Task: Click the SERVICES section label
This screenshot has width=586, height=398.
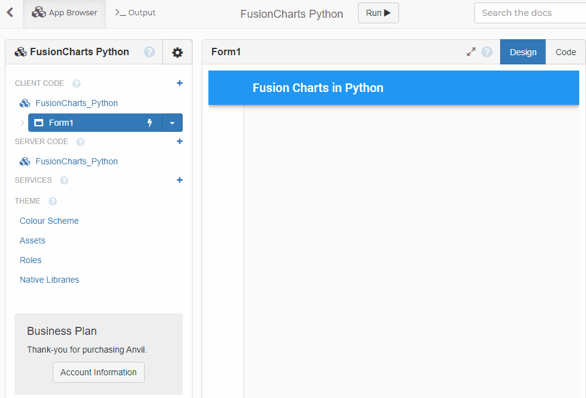Action: pos(33,180)
